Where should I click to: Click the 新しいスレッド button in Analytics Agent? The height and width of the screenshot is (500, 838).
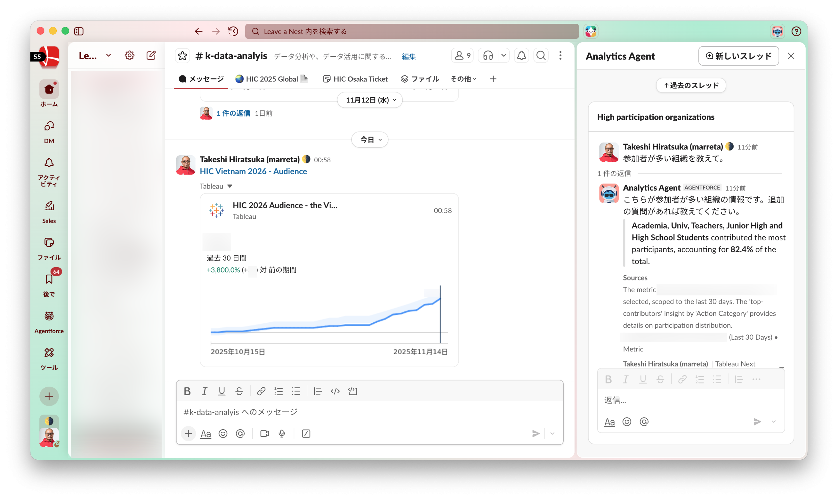coord(738,56)
